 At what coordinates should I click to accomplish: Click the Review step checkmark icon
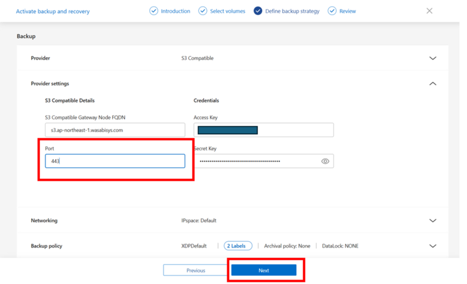(x=332, y=11)
